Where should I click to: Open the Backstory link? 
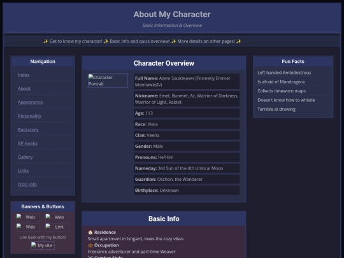(x=28, y=130)
